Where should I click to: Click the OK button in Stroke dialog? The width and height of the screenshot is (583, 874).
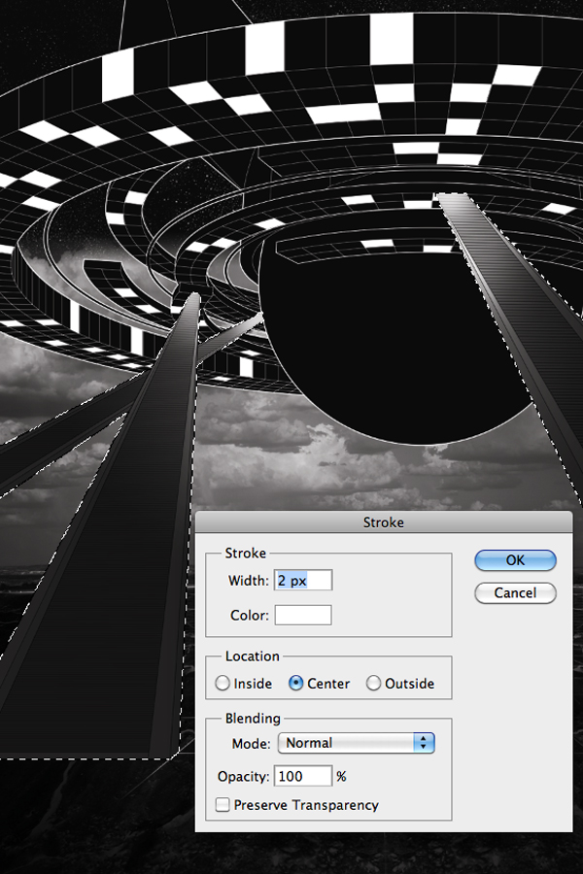click(x=515, y=560)
